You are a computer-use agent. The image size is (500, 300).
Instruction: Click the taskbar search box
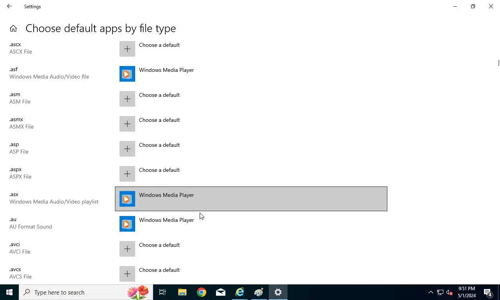(x=86, y=292)
